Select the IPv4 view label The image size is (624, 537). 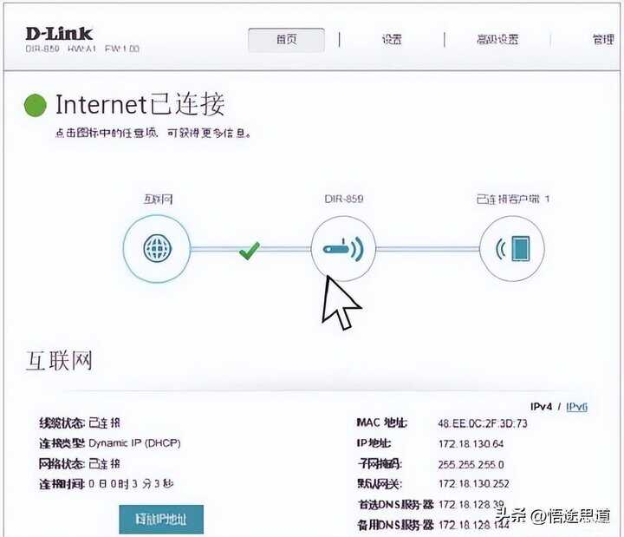pyautogui.click(x=541, y=407)
